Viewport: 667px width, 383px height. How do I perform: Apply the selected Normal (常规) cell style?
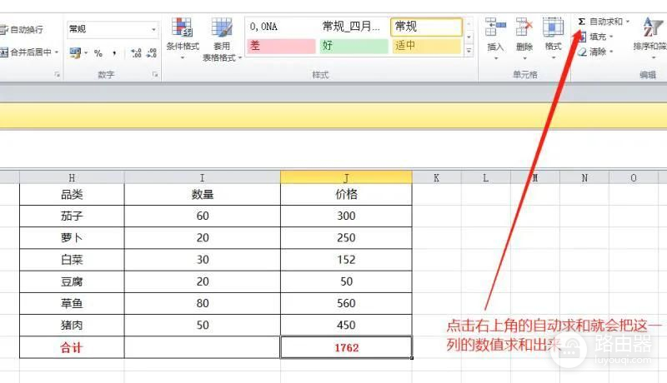click(426, 27)
